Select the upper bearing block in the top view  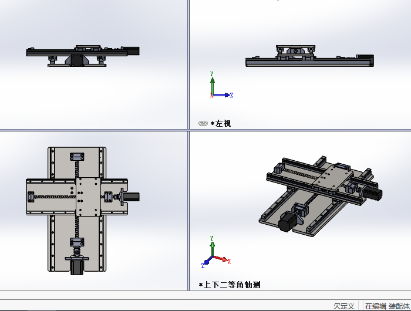(x=77, y=157)
